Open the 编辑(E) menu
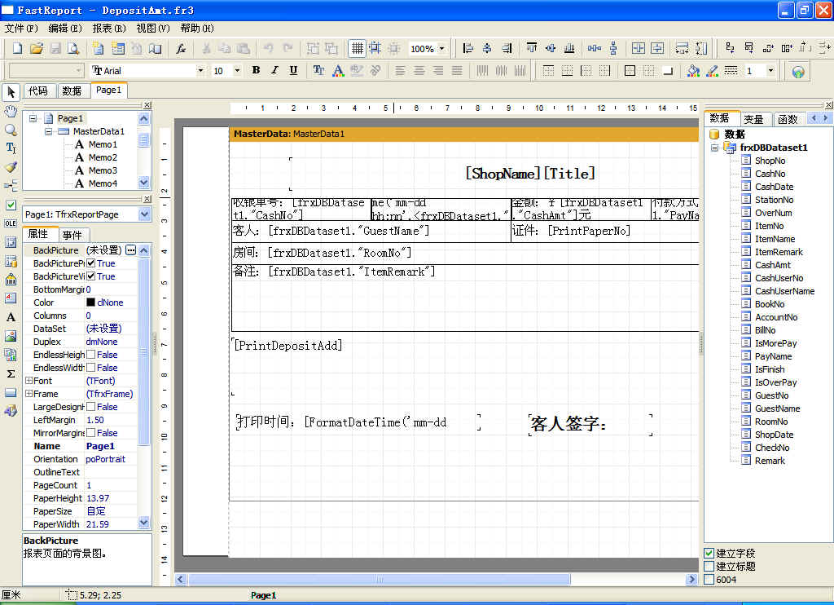Screen dimensions: 834x605 (x=65, y=29)
